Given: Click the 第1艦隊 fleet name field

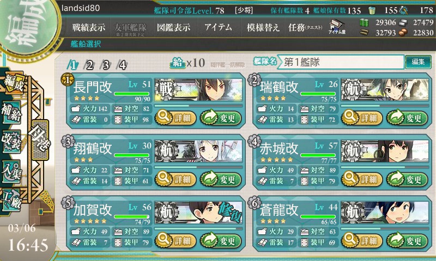Looking at the screenshot, I should click(341, 62).
